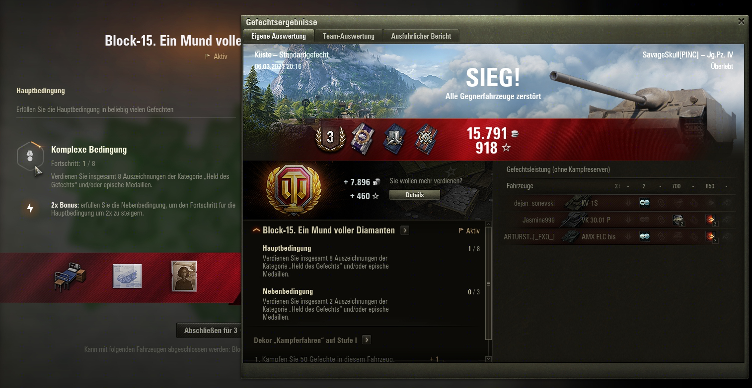
Task: Click the scrollbar down arrow in the mission panel
Action: point(488,359)
